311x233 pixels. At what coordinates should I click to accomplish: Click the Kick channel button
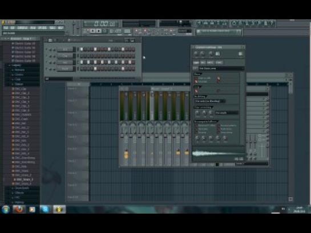(x=65, y=50)
